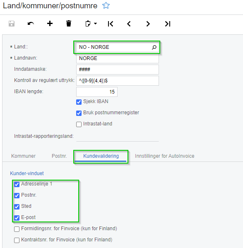This screenshot has width=243, height=248.
Task: Undo changes with the cancel arrow icon
Action: [x=31, y=24]
